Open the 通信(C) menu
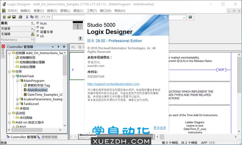242x145 pixels. [78, 11]
